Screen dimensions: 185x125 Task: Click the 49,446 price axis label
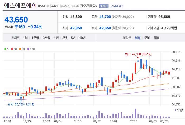[176, 52]
